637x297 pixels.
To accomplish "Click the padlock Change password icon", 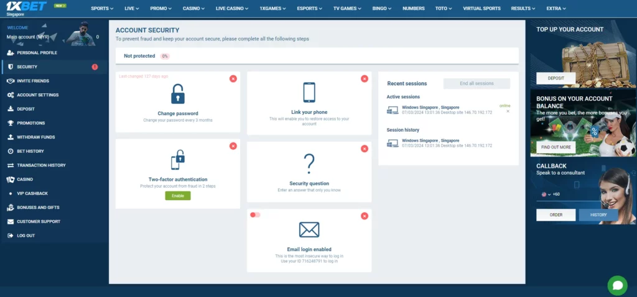I will click(178, 94).
